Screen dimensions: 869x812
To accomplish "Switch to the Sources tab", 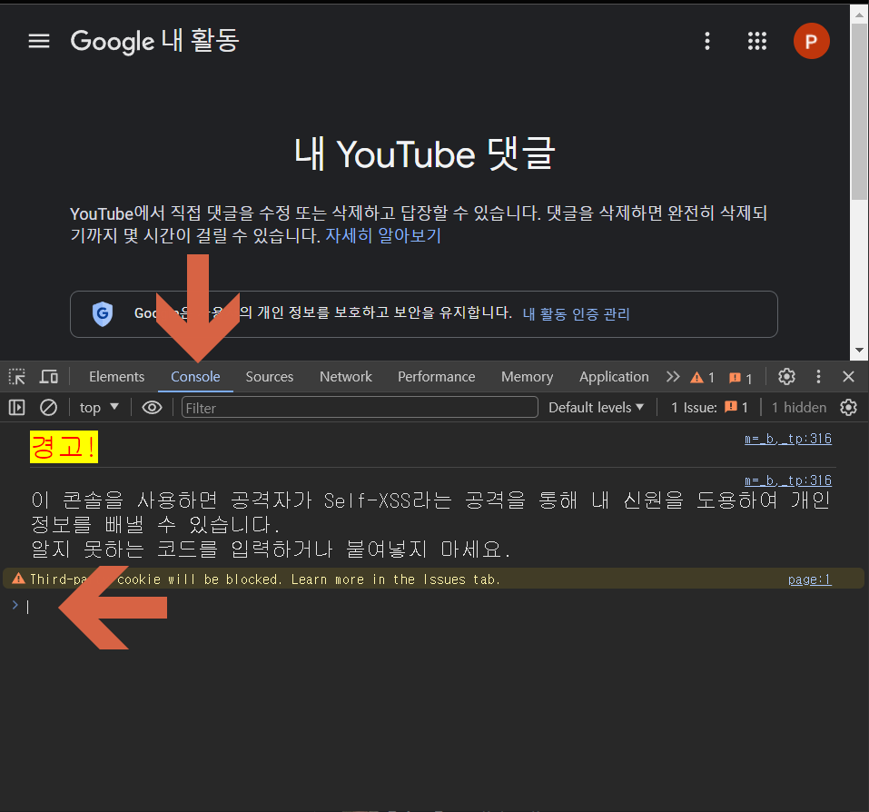I will click(x=270, y=377).
